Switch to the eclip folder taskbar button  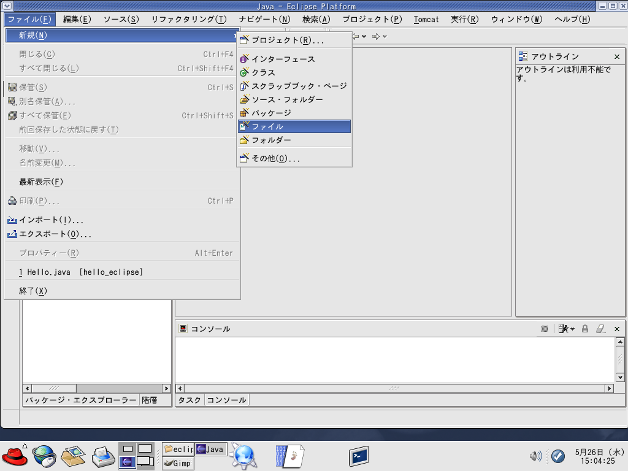click(x=178, y=450)
